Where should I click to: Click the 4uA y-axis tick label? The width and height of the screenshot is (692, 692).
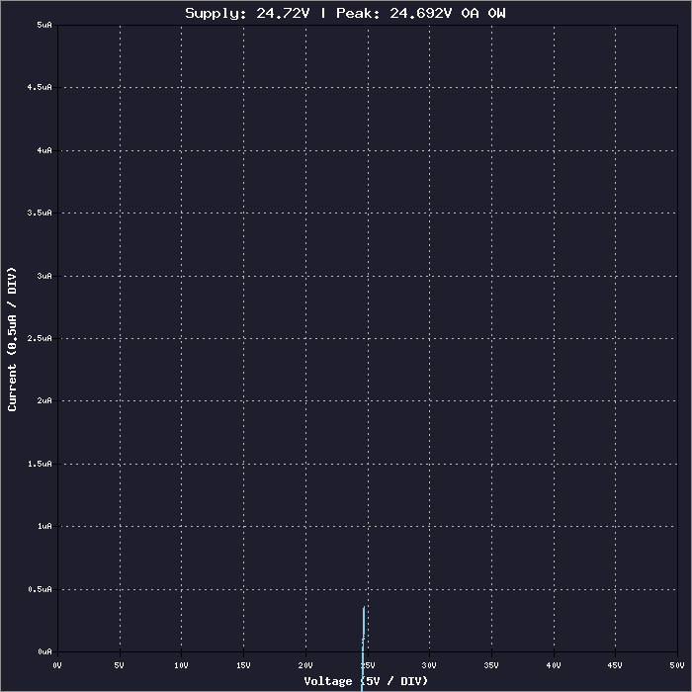point(44,150)
